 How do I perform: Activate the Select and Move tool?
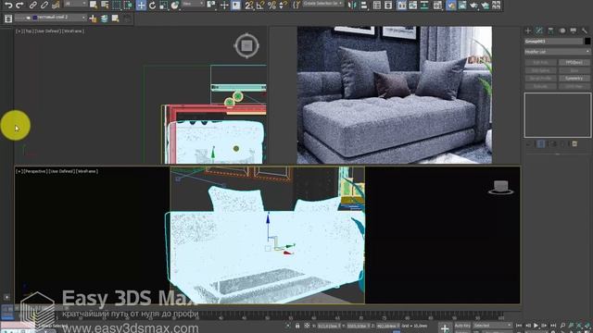[141, 5]
